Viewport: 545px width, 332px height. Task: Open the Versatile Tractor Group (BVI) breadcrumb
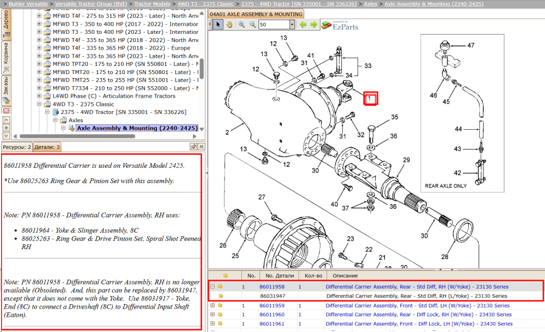[91, 4]
